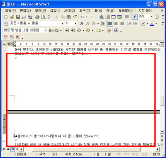This screenshot has width=166, height=158.
Task: Save the document with floppy icon
Action: coord(18,17)
